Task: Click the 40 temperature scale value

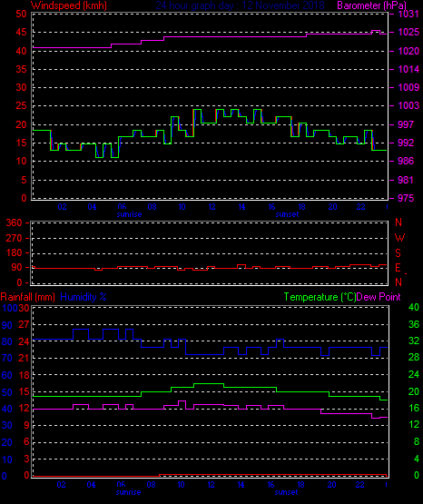Action: click(414, 307)
